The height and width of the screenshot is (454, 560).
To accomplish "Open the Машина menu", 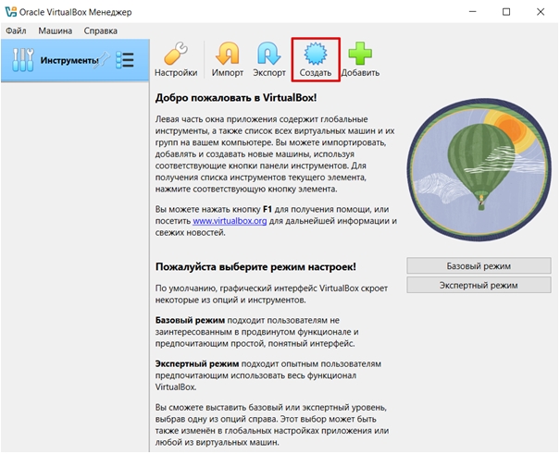I will pyautogui.click(x=56, y=30).
